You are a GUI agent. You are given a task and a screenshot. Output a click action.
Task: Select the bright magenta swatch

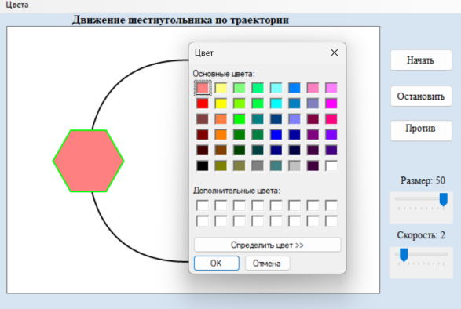click(x=331, y=104)
